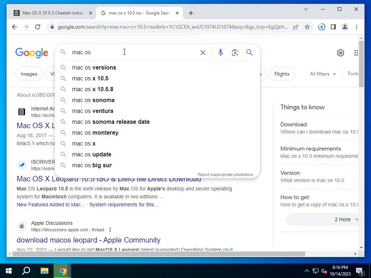The image size is (371, 278).
Task: Click the network tray icon
Action: 316,271
